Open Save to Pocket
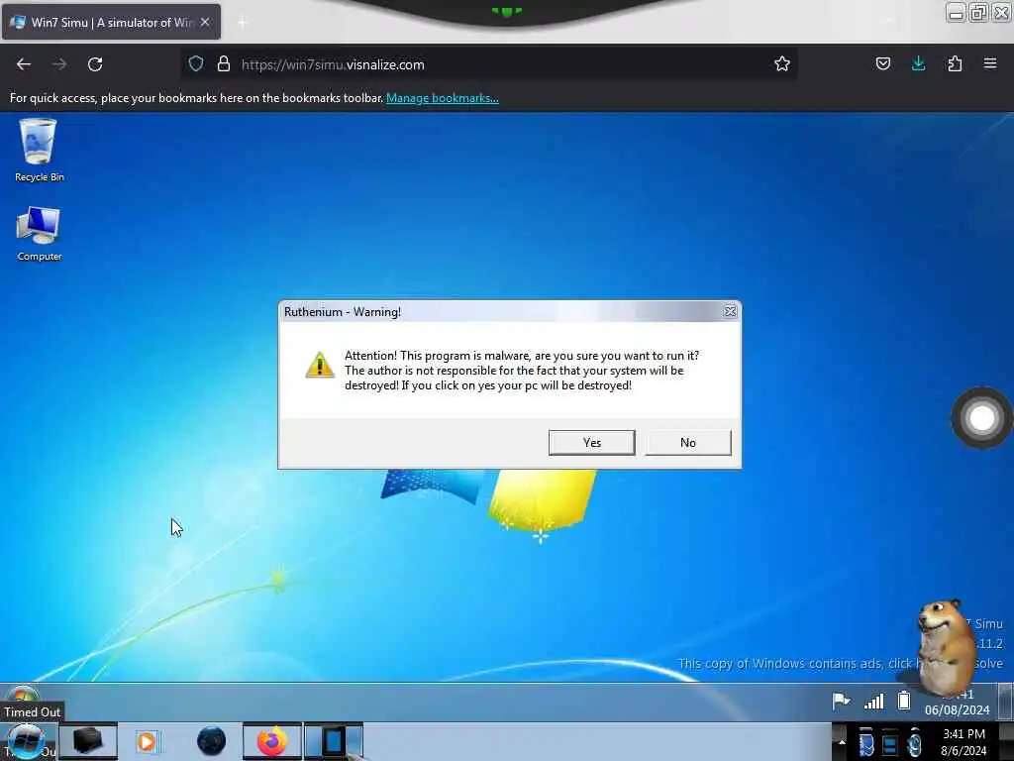 (x=883, y=64)
